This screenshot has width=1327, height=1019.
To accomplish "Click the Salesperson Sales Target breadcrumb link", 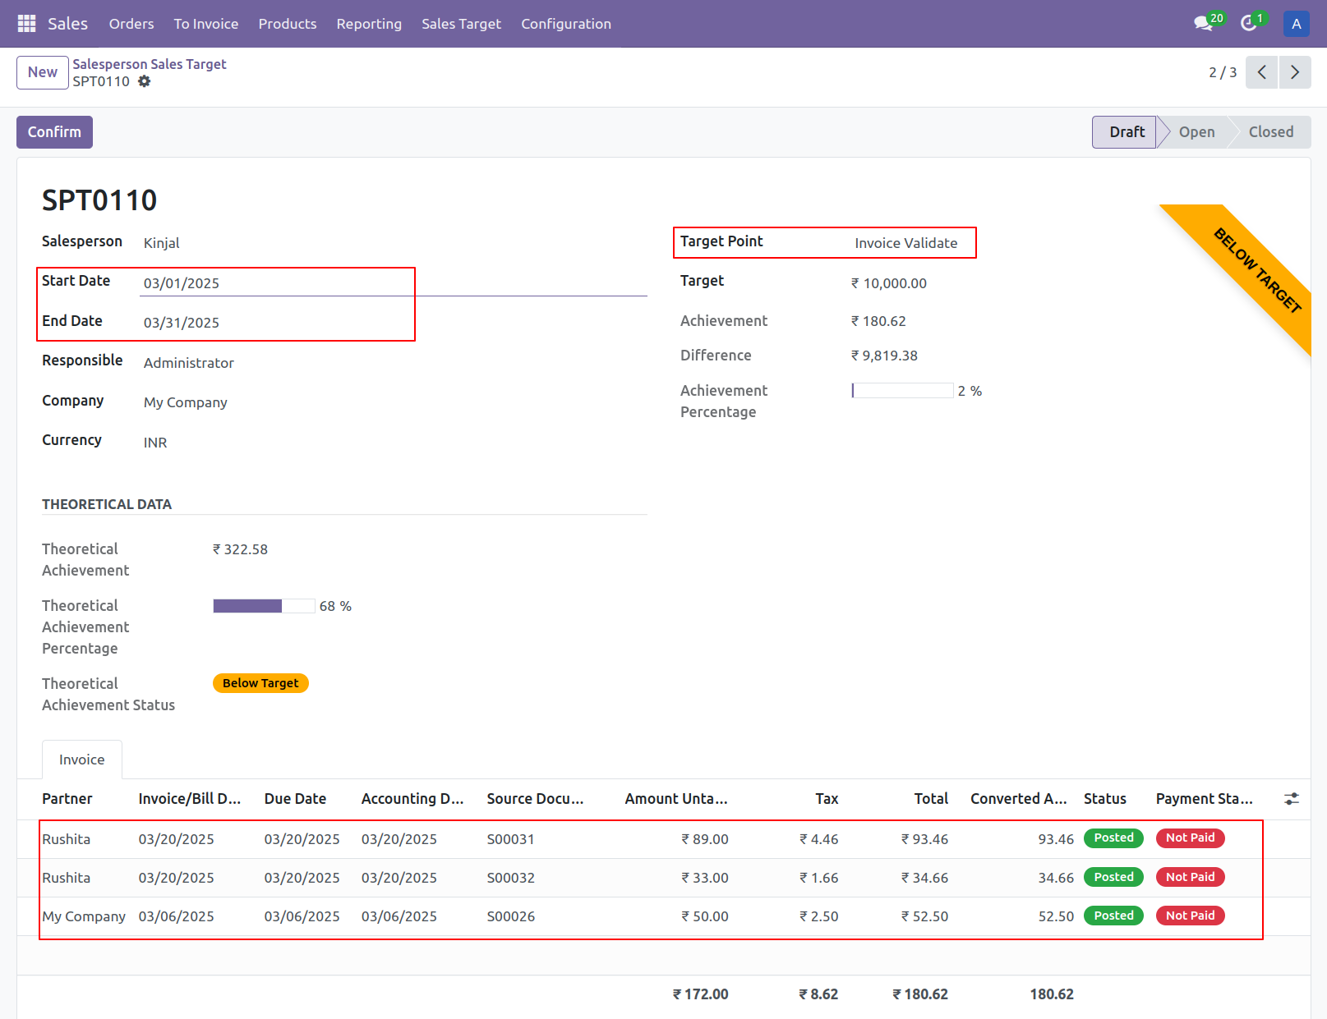I will point(149,64).
